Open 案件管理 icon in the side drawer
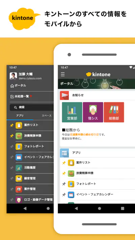The image size is (135, 240). click(19, 189)
